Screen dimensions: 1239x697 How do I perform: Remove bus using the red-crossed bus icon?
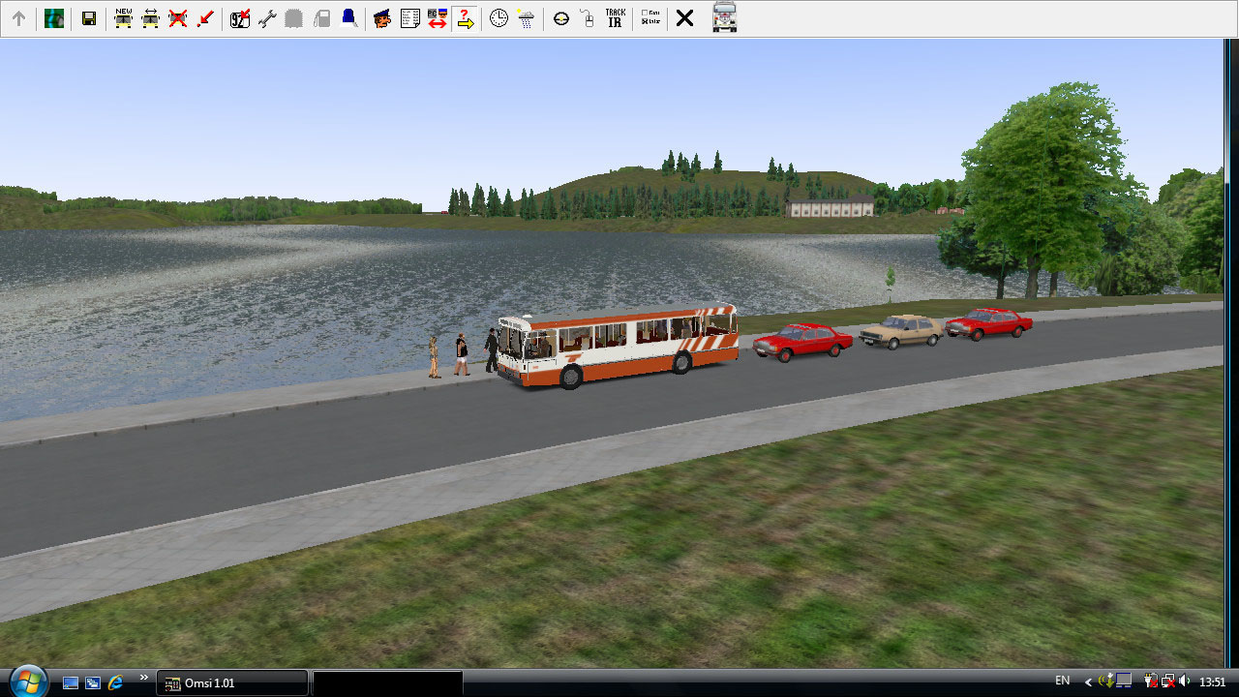tap(178, 18)
